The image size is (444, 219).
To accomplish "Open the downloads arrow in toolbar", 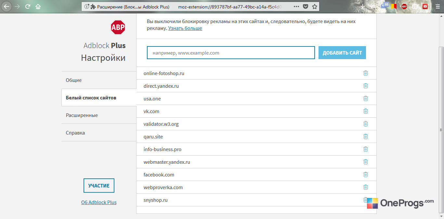I will [x=363, y=6].
